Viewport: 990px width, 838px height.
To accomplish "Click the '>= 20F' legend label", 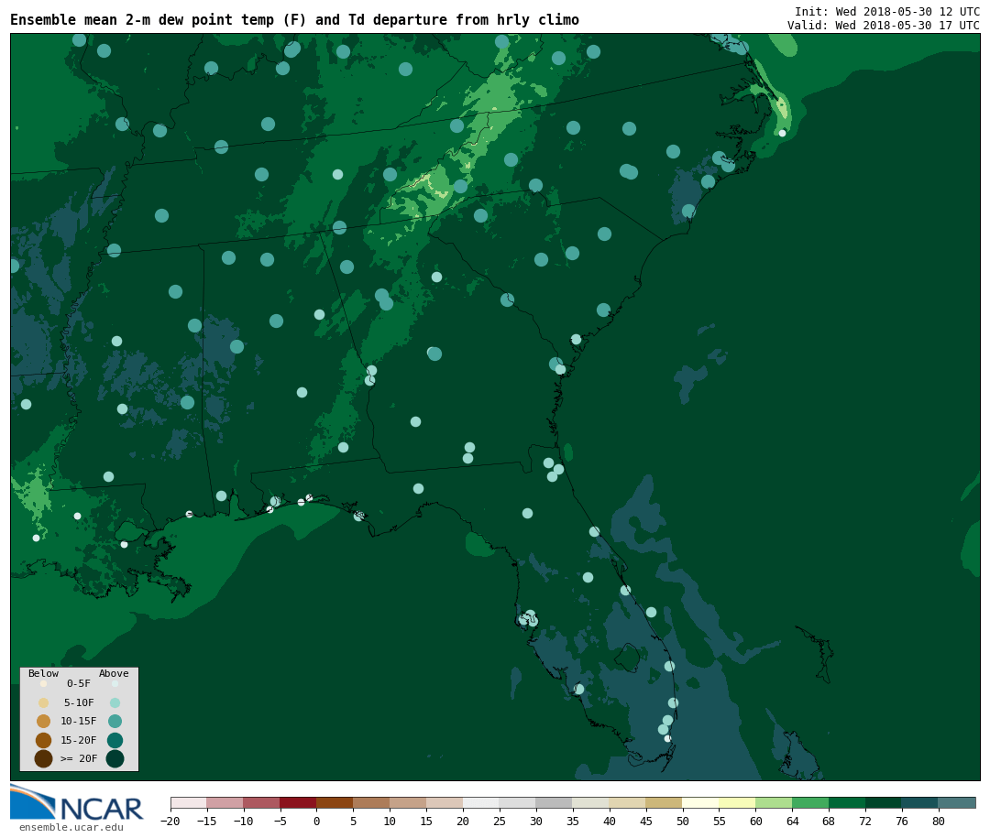I will [x=79, y=758].
